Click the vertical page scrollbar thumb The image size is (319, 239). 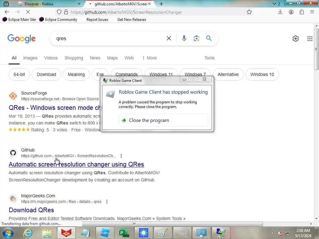pos(316,49)
